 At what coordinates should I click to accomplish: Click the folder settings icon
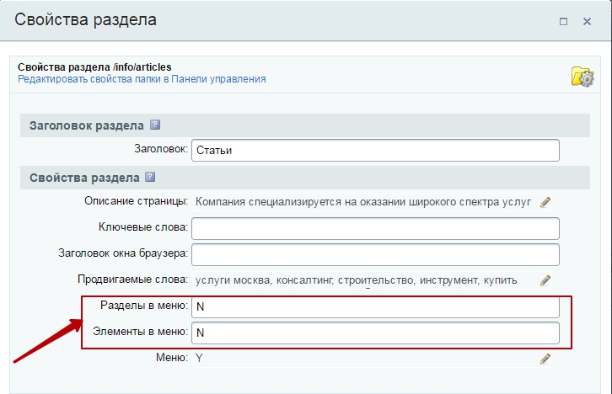[582, 76]
